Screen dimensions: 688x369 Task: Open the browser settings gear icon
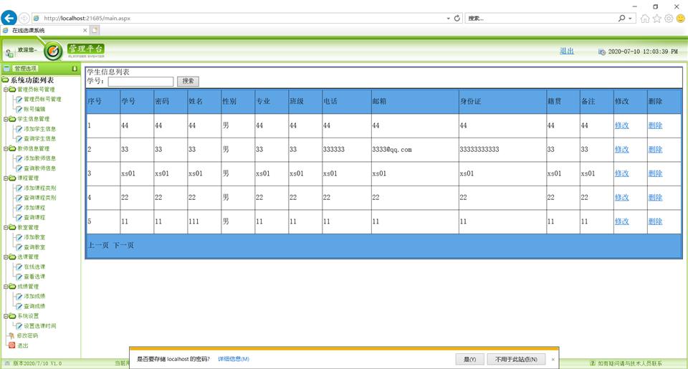(x=669, y=19)
